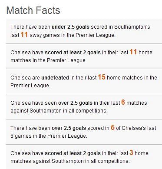
Task: Select the Southampton under 2.5 goals fact
Action: pos(84,31)
